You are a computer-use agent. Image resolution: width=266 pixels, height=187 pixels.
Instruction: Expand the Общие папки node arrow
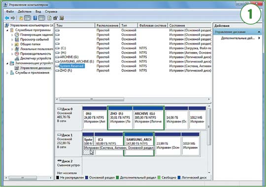pyautogui.click(x=12, y=44)
